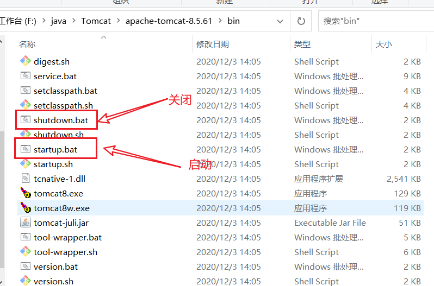Select the version.bat file name
The height and width of the screenshot is (286, 434).
[x=55, y=266]
